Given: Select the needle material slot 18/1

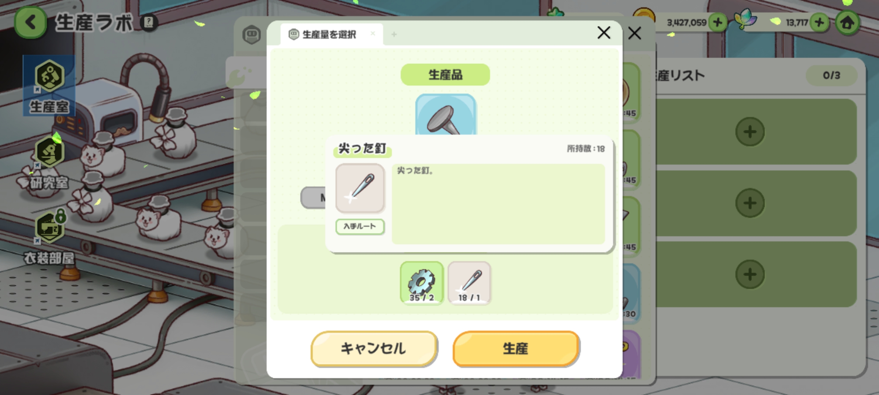Looking at the screenshot, I should coord(469,283).
